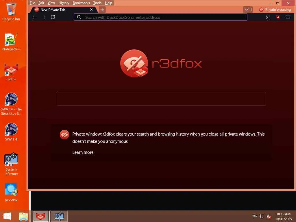296x222 pixels.
Task: Select the SWAT 4 desktop shortcut
Action: click(11, 132)
